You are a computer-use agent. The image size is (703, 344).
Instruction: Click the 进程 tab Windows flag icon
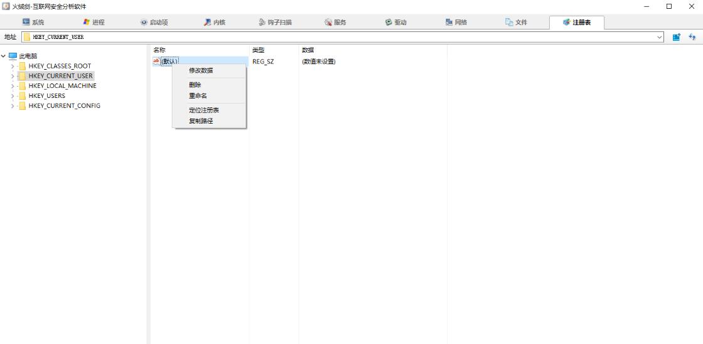point(87,22)
